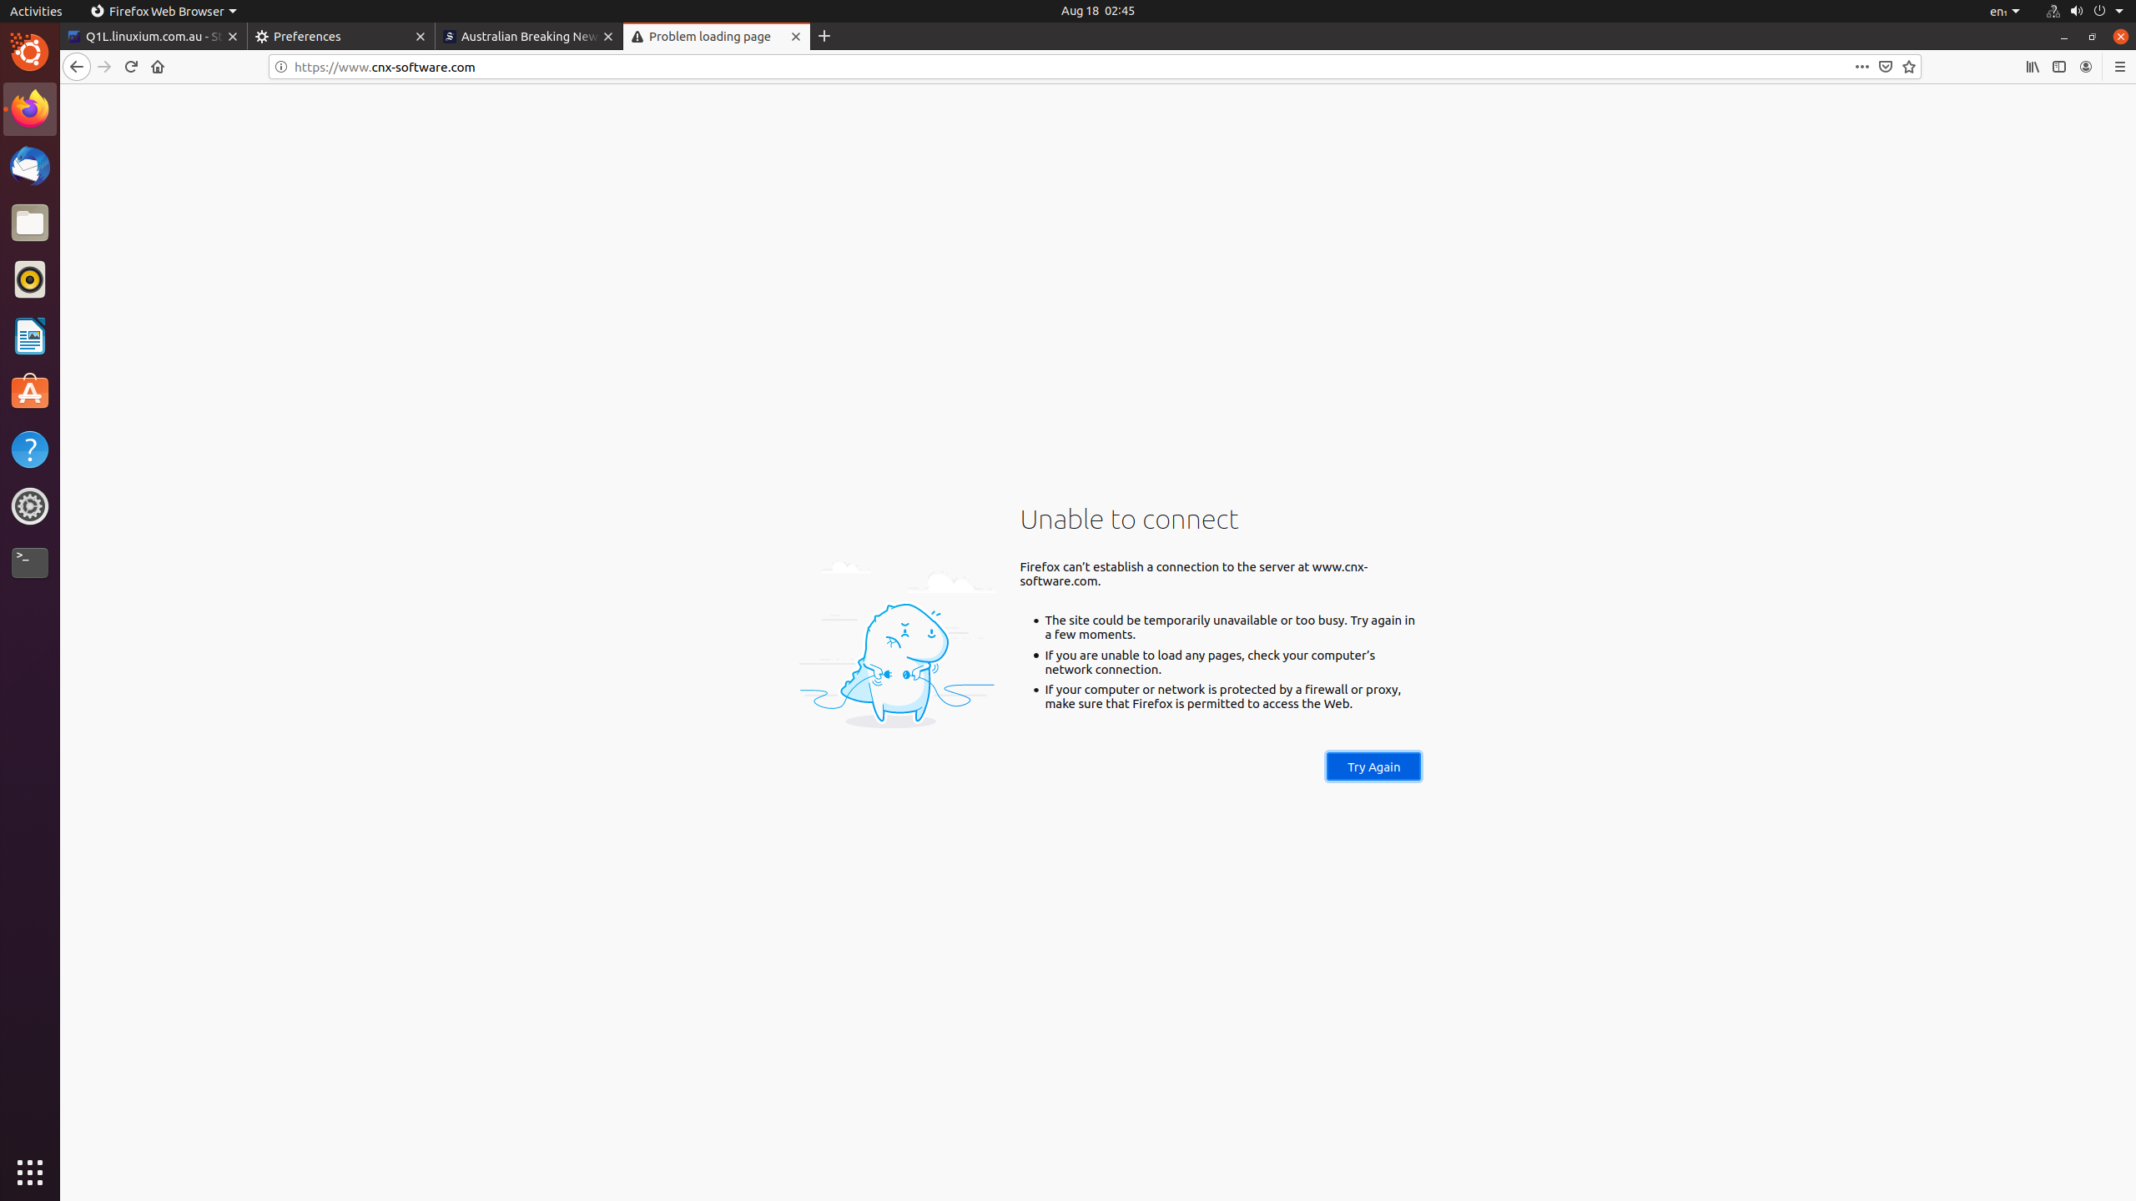Toggle the sidebar view
Viewport: 2136px width, 1201px height.
[2059, 67]
